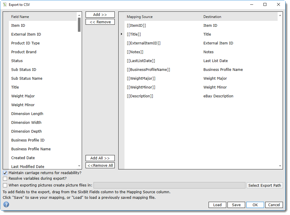Image resolution: width=290 pixels, height=215 pixels.
Task: Click the row selector arrow beside [[Title]]
Action: point(122,34)
